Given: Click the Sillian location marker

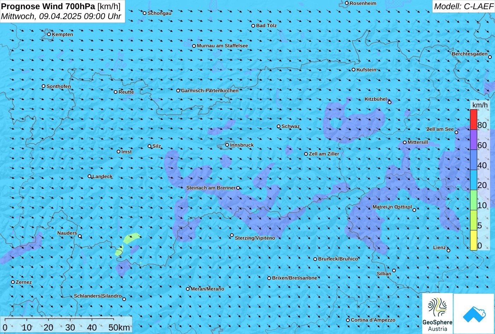Looking at the screenshot, I should 394,270.
